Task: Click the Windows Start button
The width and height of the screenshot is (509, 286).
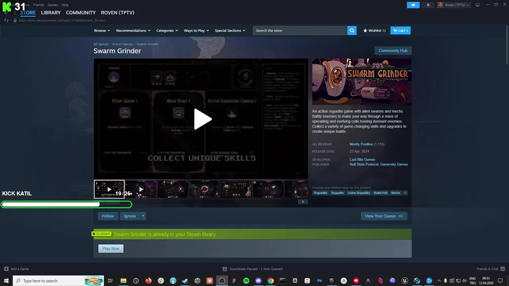Action: pyautogui.click(x=6, y=281)
